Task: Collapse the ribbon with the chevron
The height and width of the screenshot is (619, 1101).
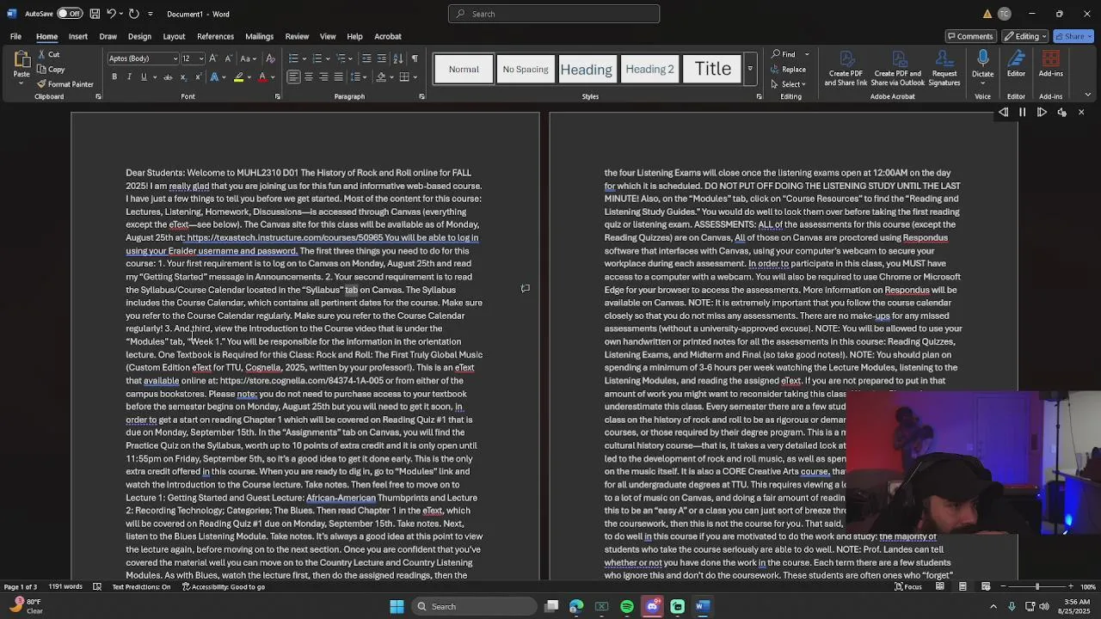Action: coord(1088,95)
